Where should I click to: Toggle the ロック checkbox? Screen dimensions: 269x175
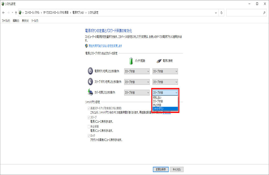(x=89, y=136)
